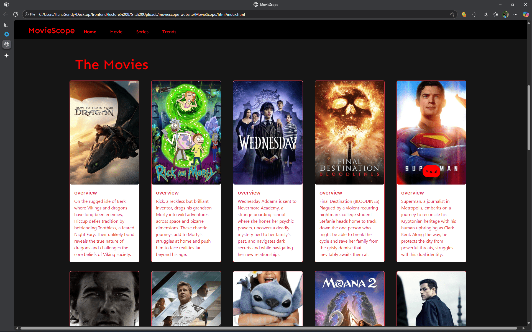Open the Extensions puzzle icon
This screenshot has width=532, height=332.
pos(474,14)
